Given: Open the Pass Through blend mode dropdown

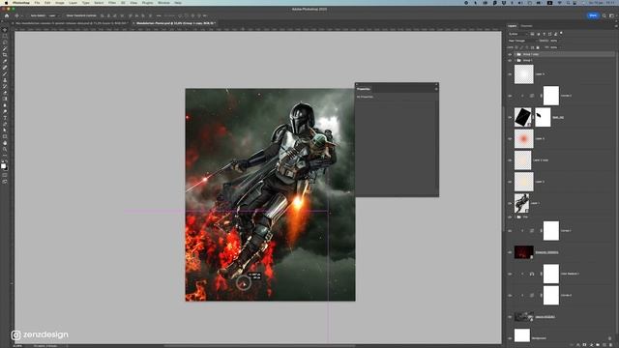Looking at the screenshot, I should [x=522, y=41].
